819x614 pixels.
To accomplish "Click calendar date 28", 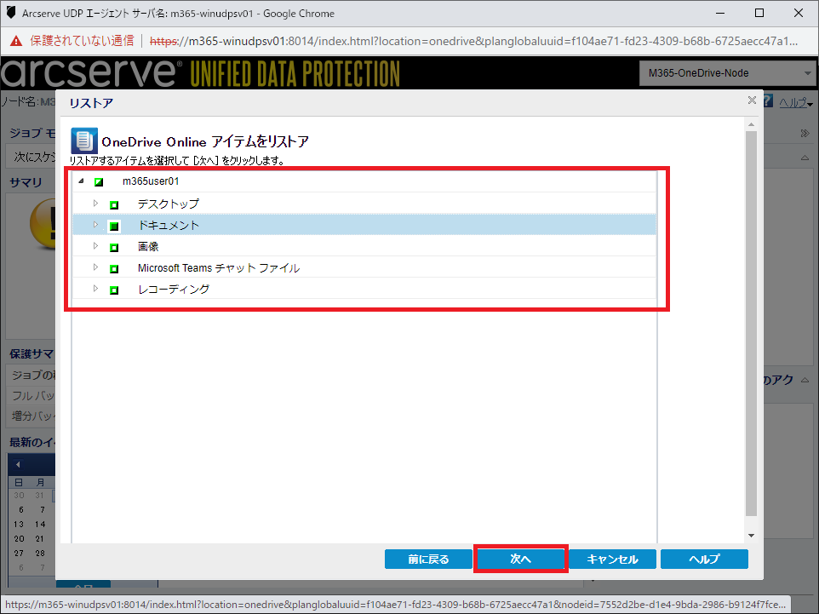I will [x=40, y=553].
